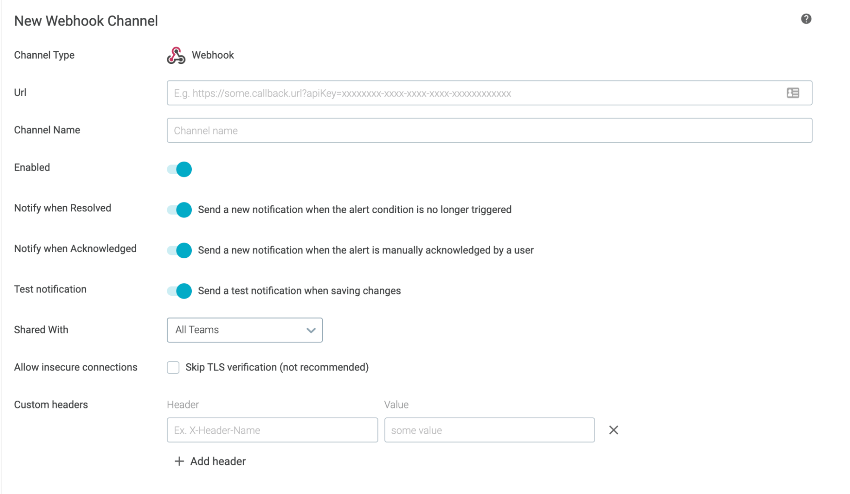This screenshot has width=850, height=494.
Task: Click the plus icon beside Add header
Action: pos(179,461)
